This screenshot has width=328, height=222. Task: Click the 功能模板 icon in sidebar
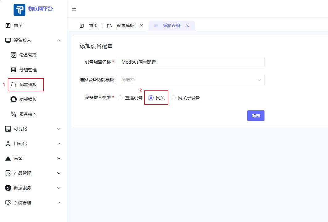click(x=14, y=99)
